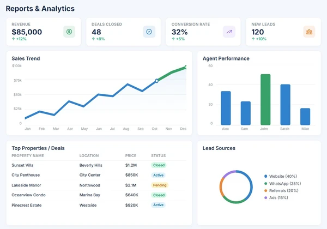Select the October data point on Sales Trend

pos(156,81)
